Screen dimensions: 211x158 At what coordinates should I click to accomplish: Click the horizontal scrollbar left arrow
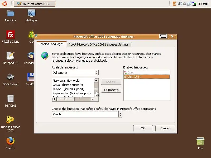pos(54,99)
